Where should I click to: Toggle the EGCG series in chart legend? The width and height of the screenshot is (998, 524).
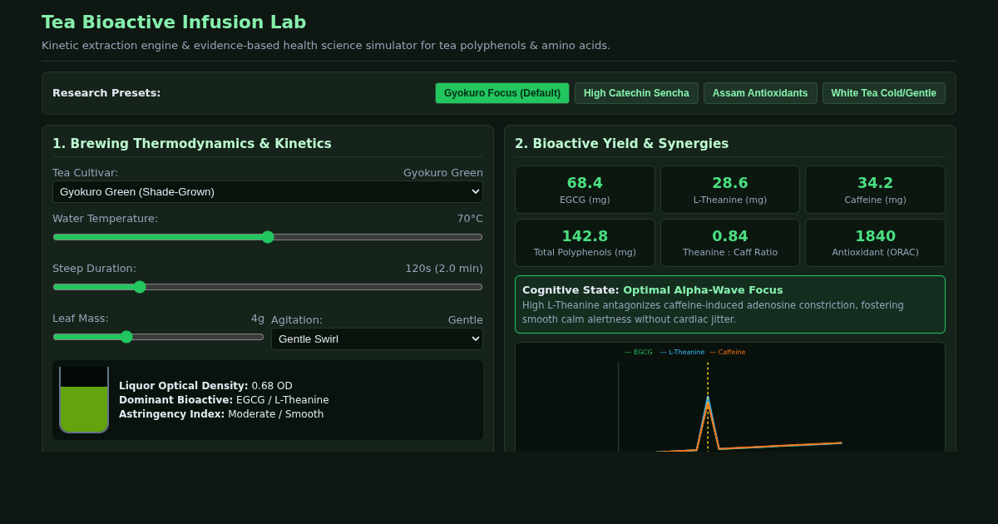[639, 352]
